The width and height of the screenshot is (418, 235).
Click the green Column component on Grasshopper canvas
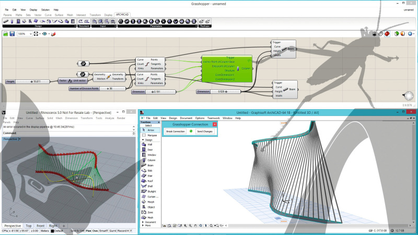pos(227,69)
